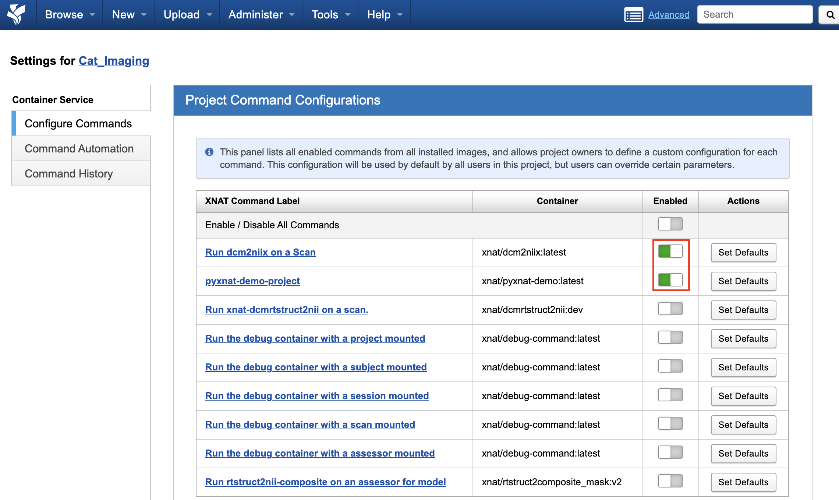Viewport: 839px width, 500px height.
Task: Click the Search input field
Action: tap(755, 15)
